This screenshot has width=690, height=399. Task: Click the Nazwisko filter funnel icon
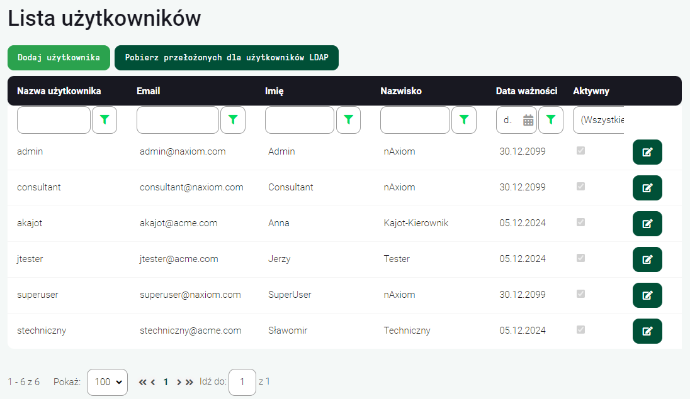pos(464,119)
